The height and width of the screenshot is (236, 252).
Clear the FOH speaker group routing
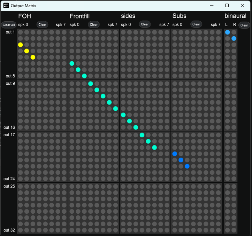42,25
